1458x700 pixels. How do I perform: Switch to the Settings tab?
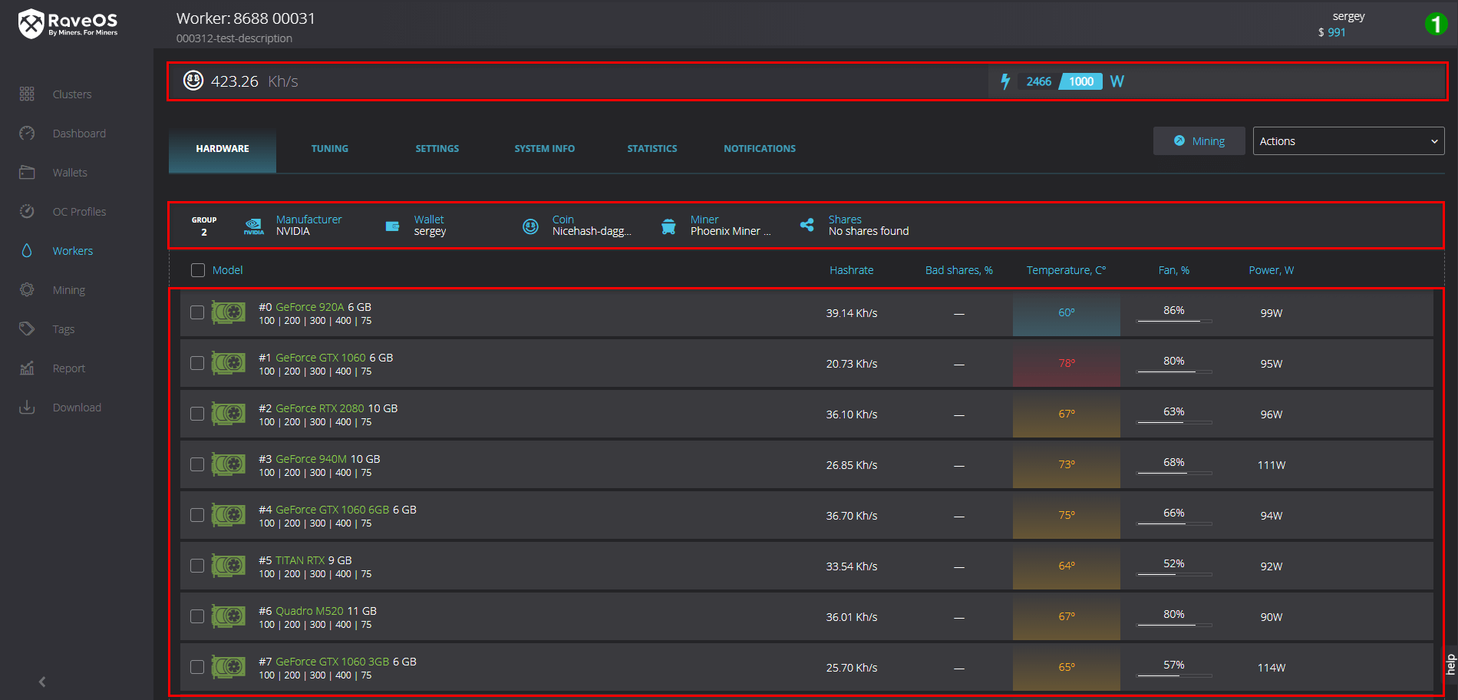point(437,149)
